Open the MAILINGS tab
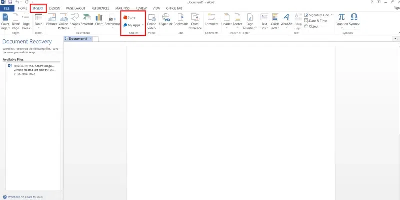Viewport: 400px width, 200px height. click(x=122, y=8)
